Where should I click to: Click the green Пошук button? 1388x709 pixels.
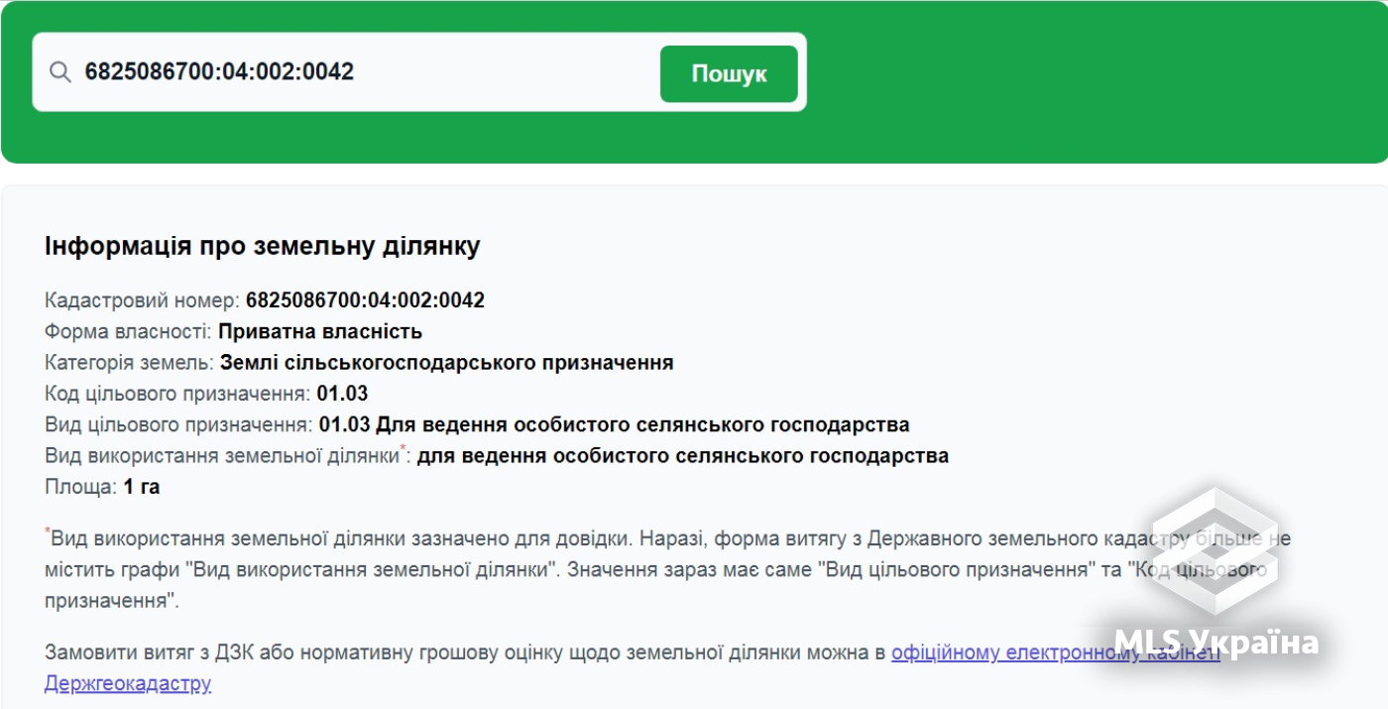tap(729, 73)
